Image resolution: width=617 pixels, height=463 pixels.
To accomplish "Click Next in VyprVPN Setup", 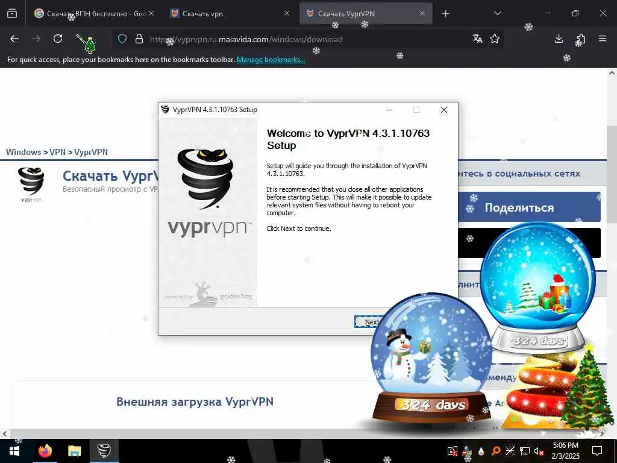I will click(370, 322).
